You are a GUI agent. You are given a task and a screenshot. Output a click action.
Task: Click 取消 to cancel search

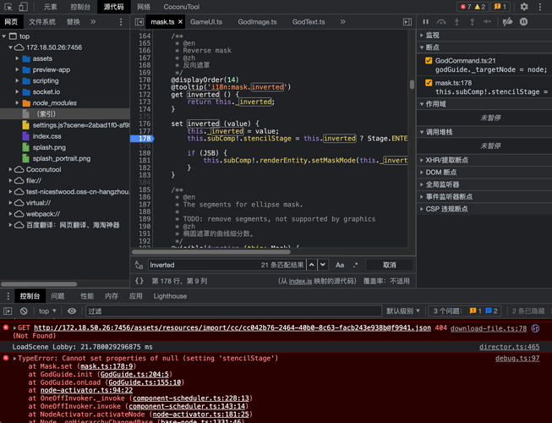pos(390,265)
